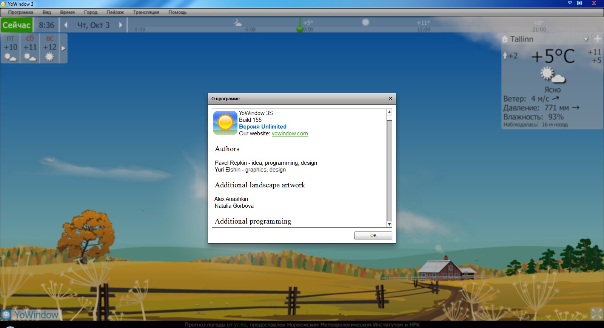Open the Город menu
This screenshot has height=328, width=604.
tap(91, 12)
